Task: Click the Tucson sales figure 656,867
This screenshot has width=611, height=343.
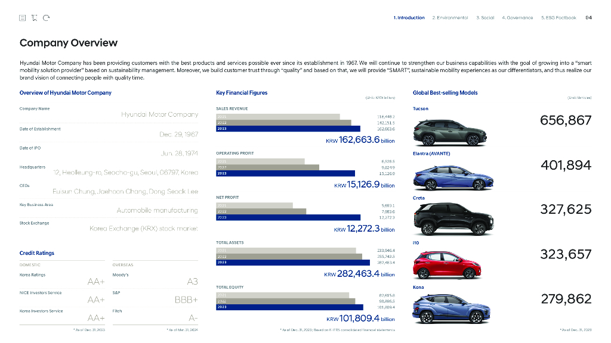Action: tap(566, 120)
